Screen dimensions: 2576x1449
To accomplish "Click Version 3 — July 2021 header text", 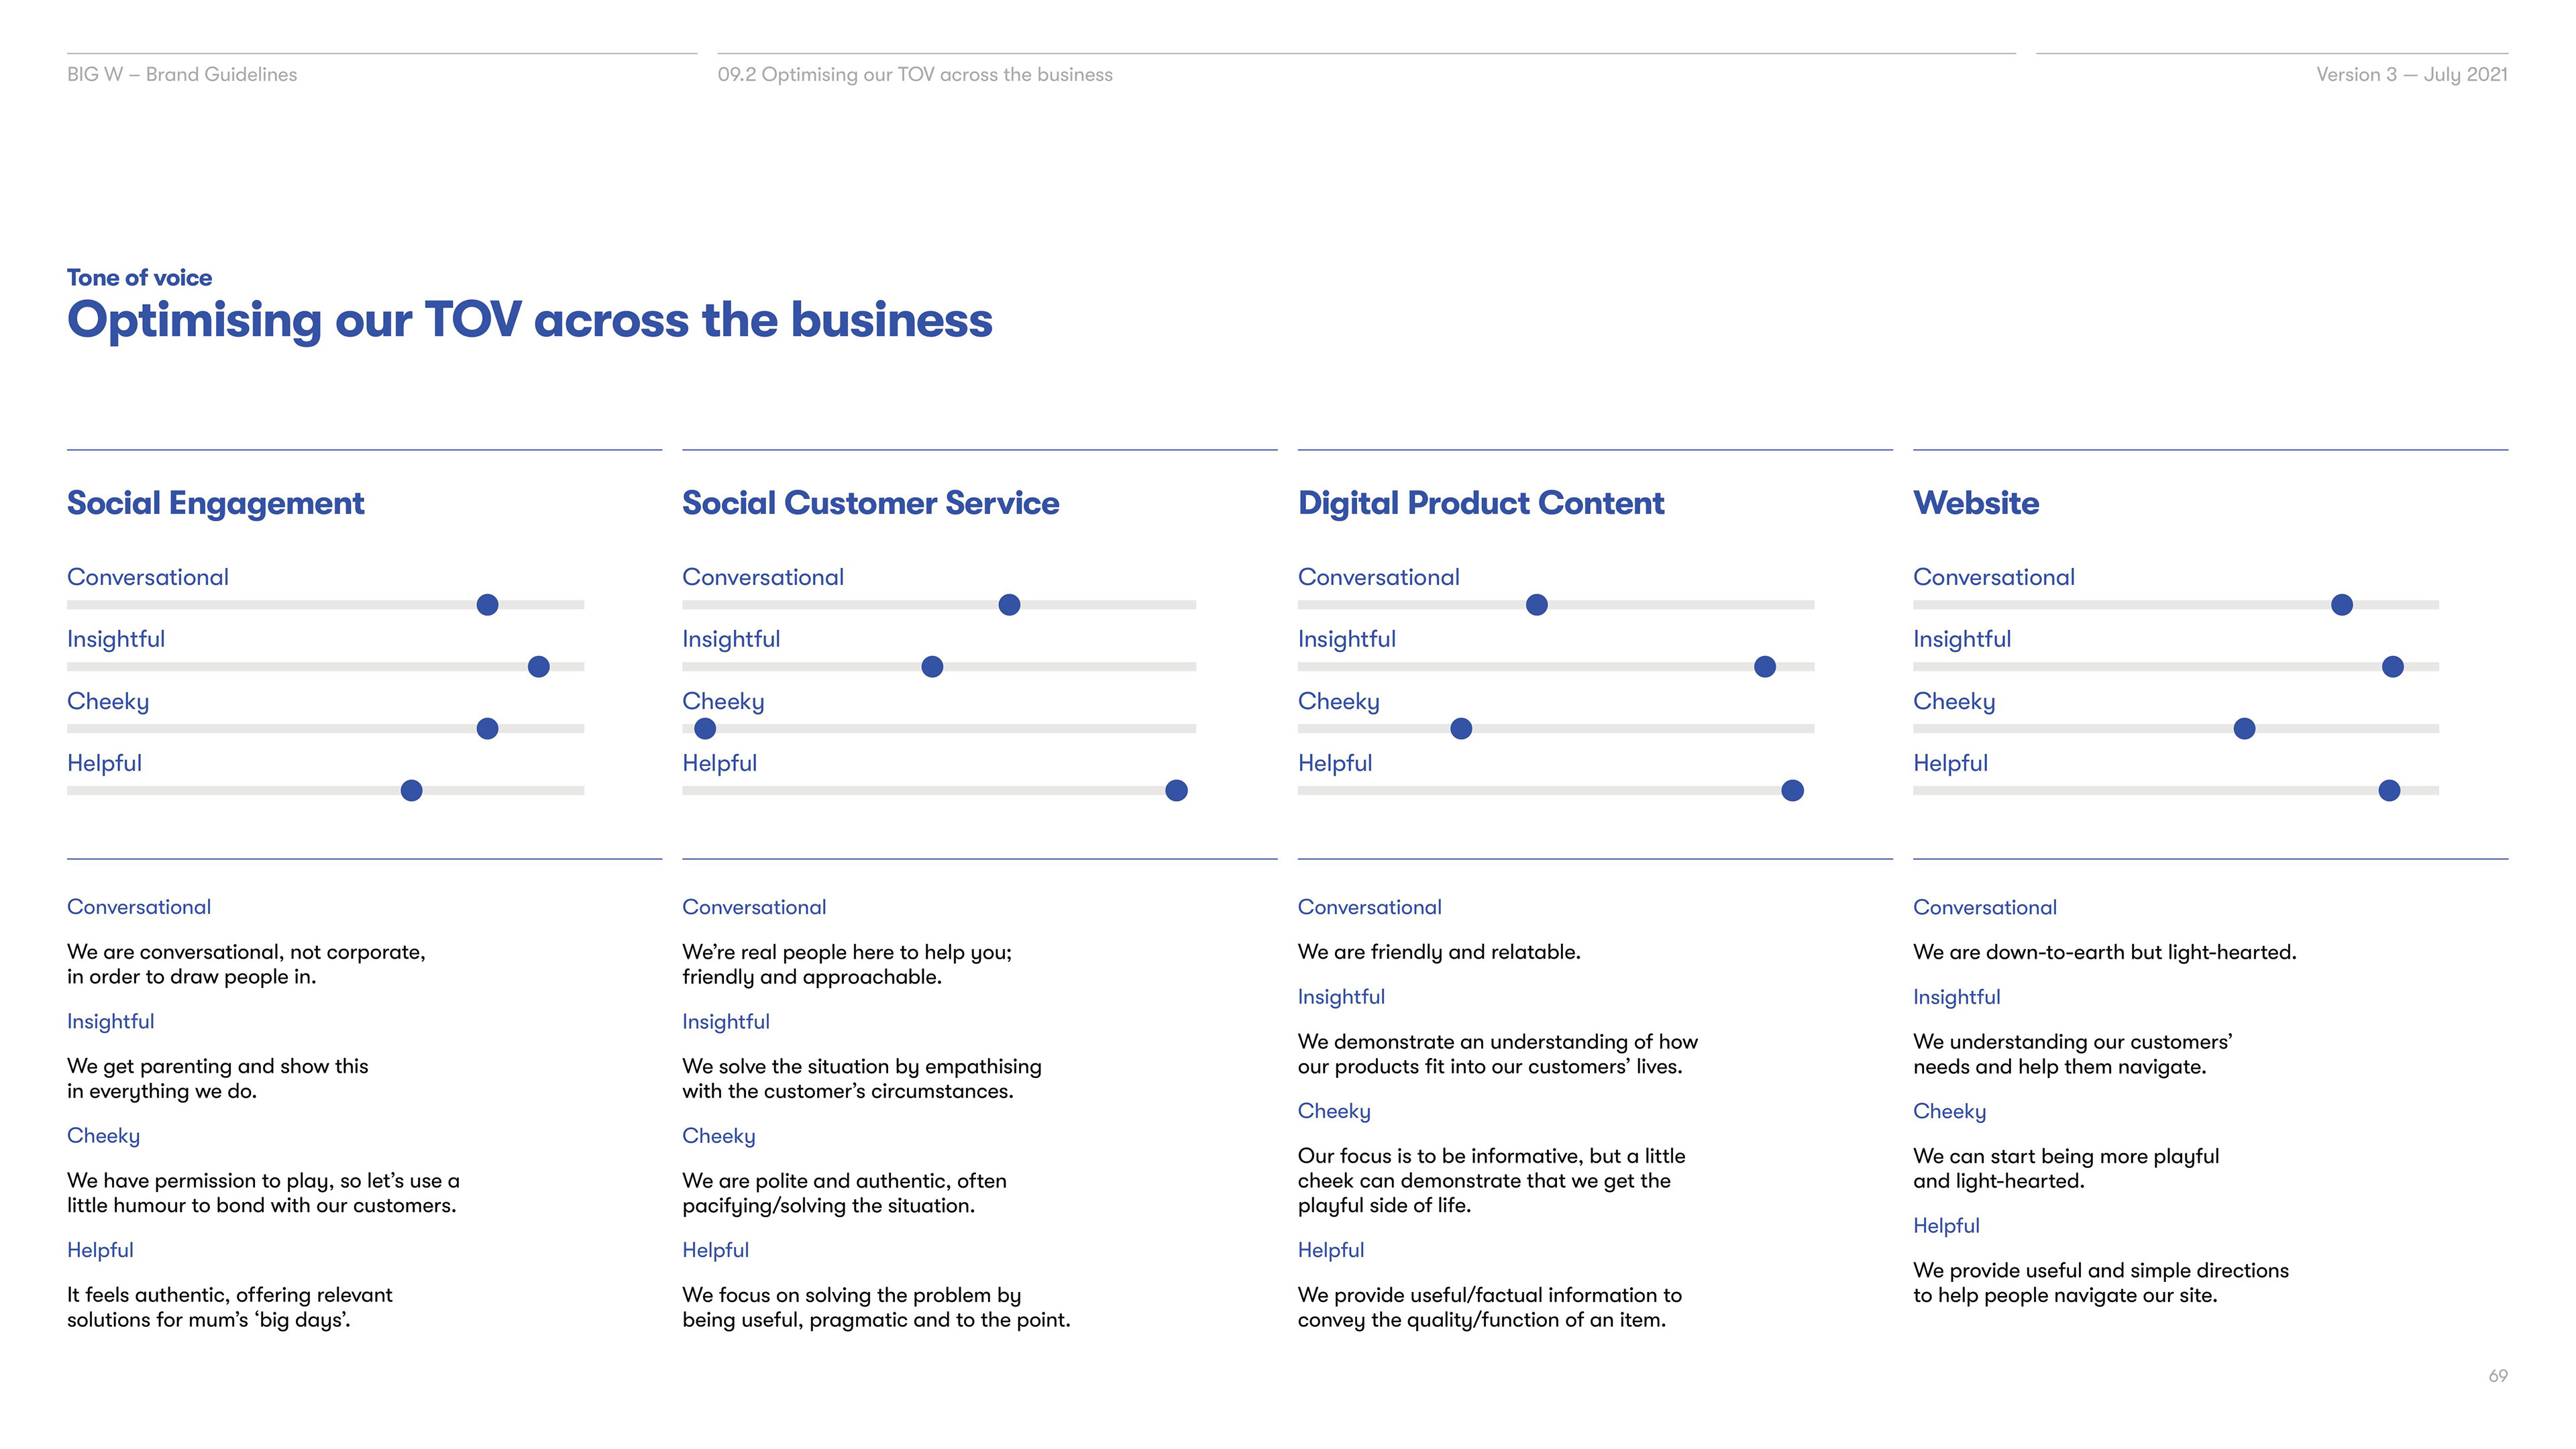I will [2411, 75].
